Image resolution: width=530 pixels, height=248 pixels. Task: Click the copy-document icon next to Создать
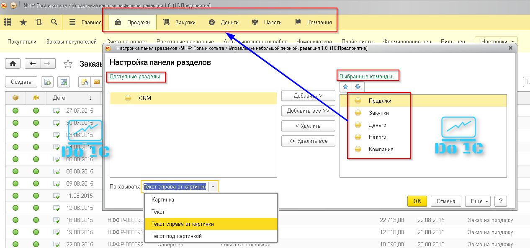pyautogui.click(x=47, y=82)
